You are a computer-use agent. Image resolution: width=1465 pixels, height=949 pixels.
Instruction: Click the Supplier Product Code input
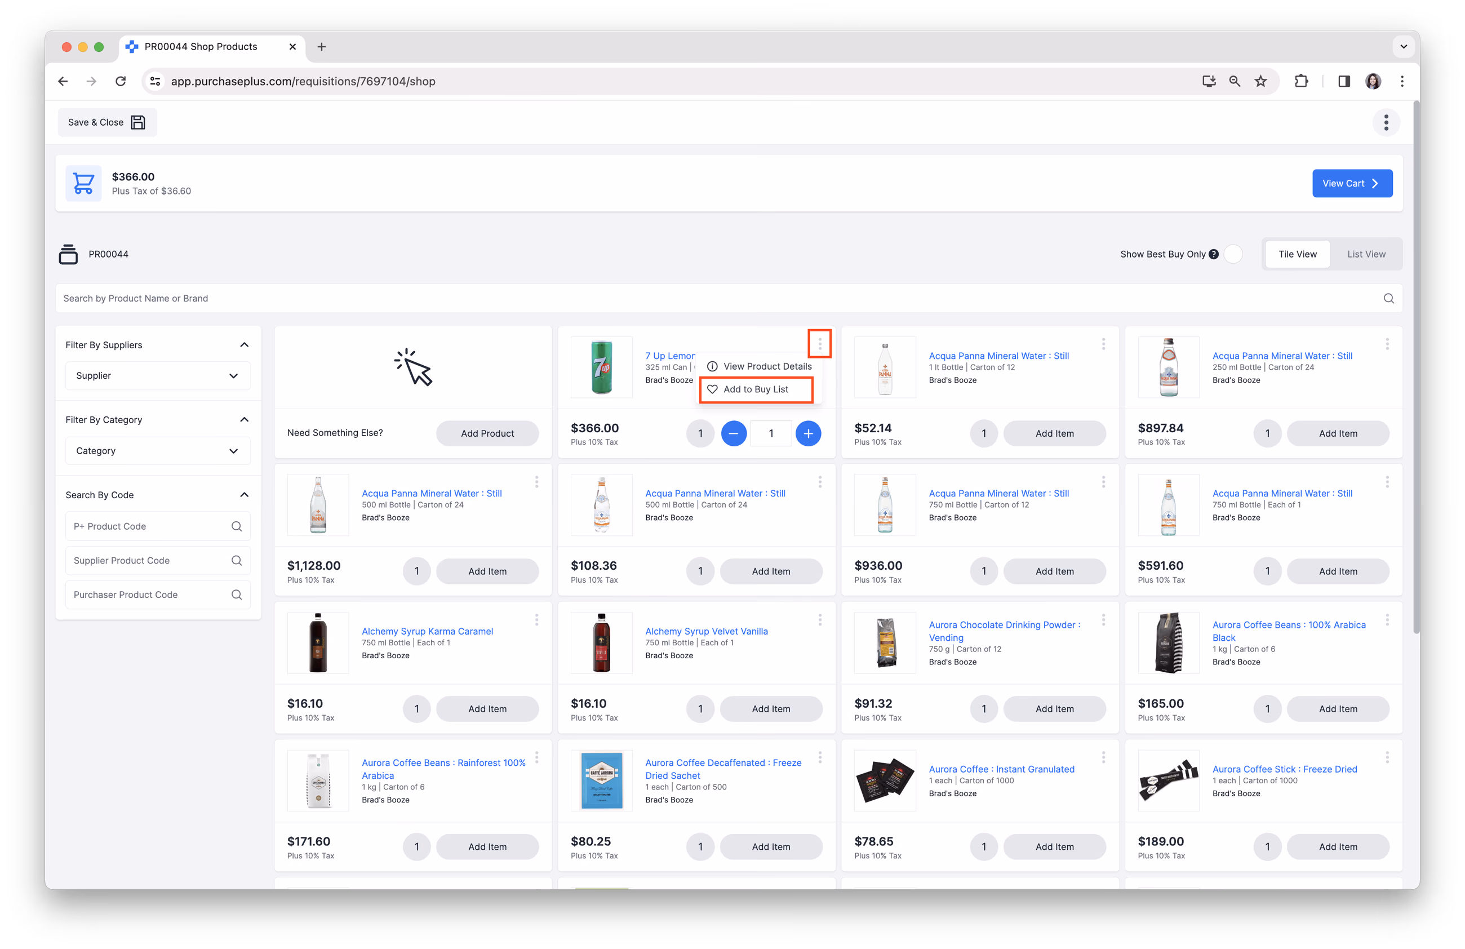(x=158, y=561)
